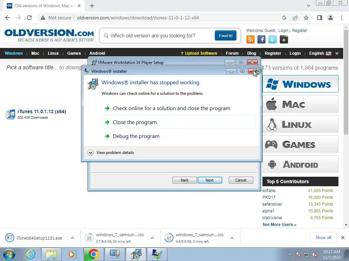Click the iTunes icon beside the title
Screen dimensions: 349x261
click(x=11, y=114)
